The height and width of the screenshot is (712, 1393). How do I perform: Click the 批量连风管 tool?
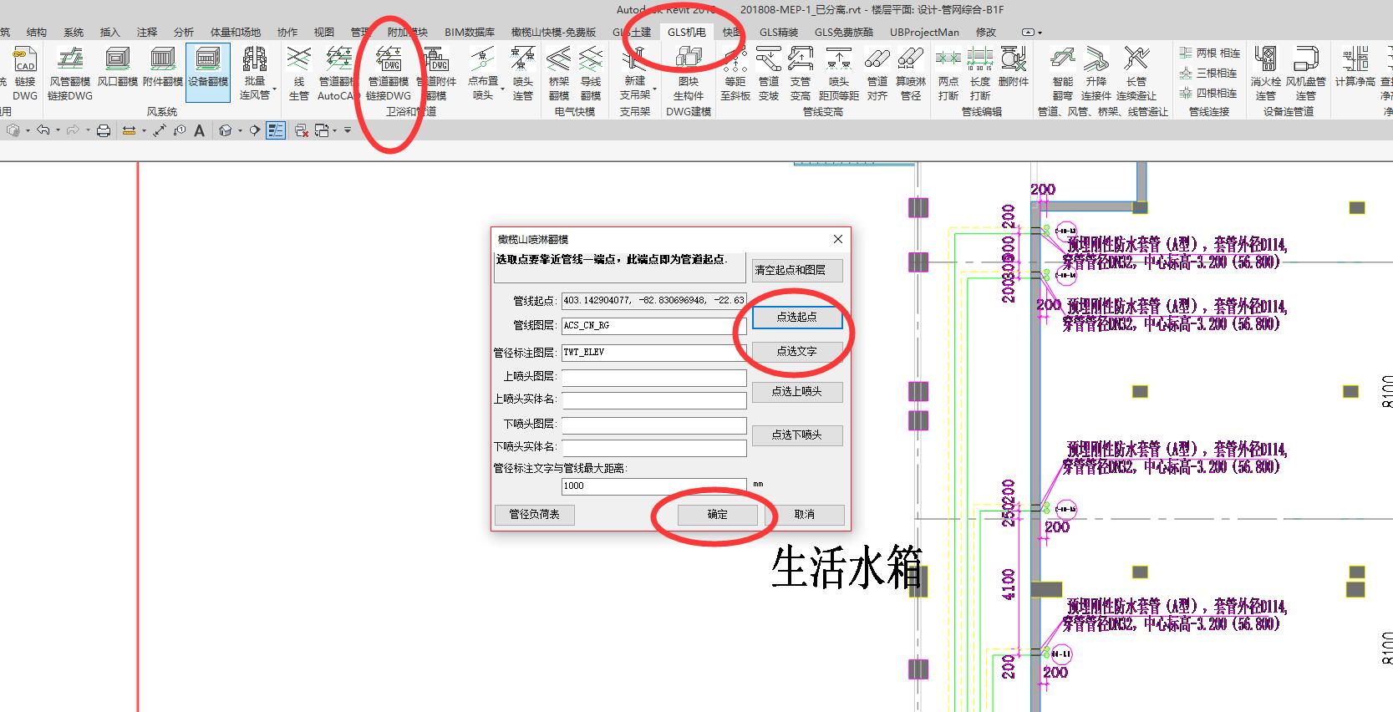point(255,74)
